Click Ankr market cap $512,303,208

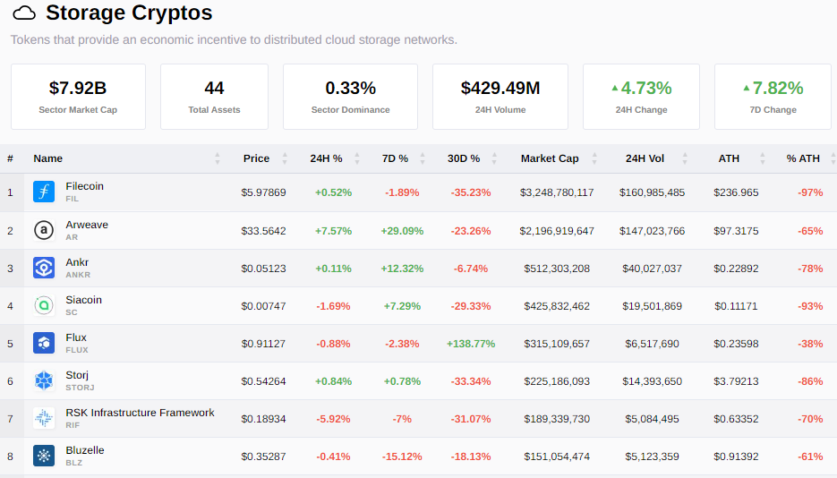coord(557,269)
